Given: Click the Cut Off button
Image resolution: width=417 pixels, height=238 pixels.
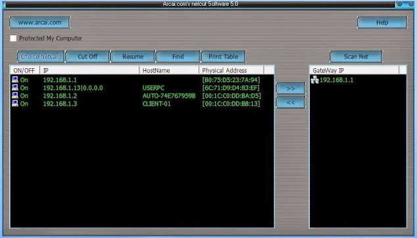Looking at the screenshot, I should [87, 57].
